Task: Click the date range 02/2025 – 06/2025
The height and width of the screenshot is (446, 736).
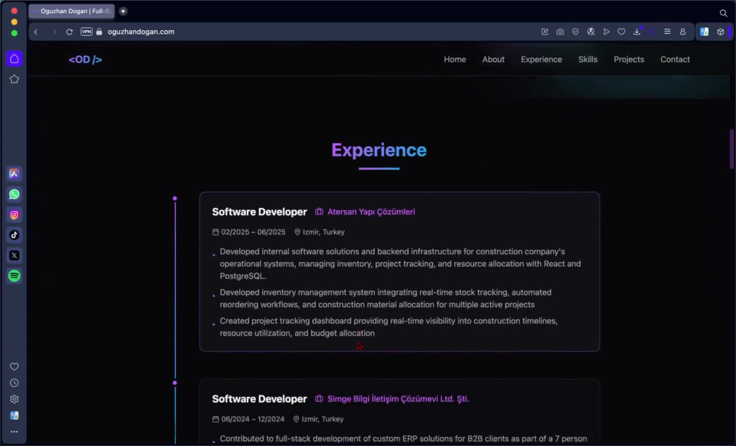Action: 253,232
